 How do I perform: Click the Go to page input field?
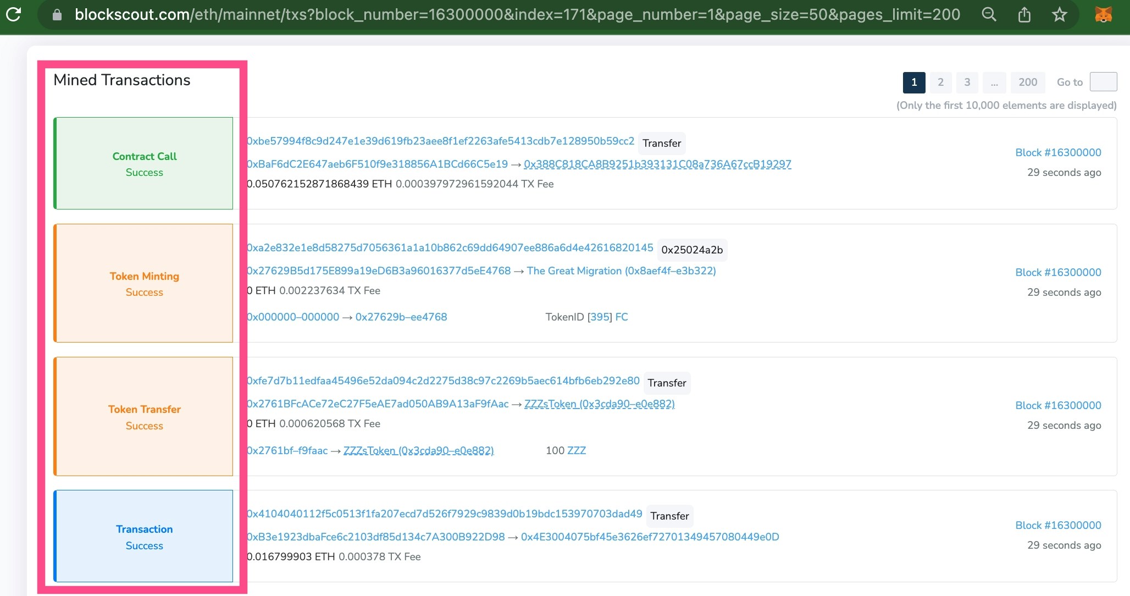tap(1103, 82)
